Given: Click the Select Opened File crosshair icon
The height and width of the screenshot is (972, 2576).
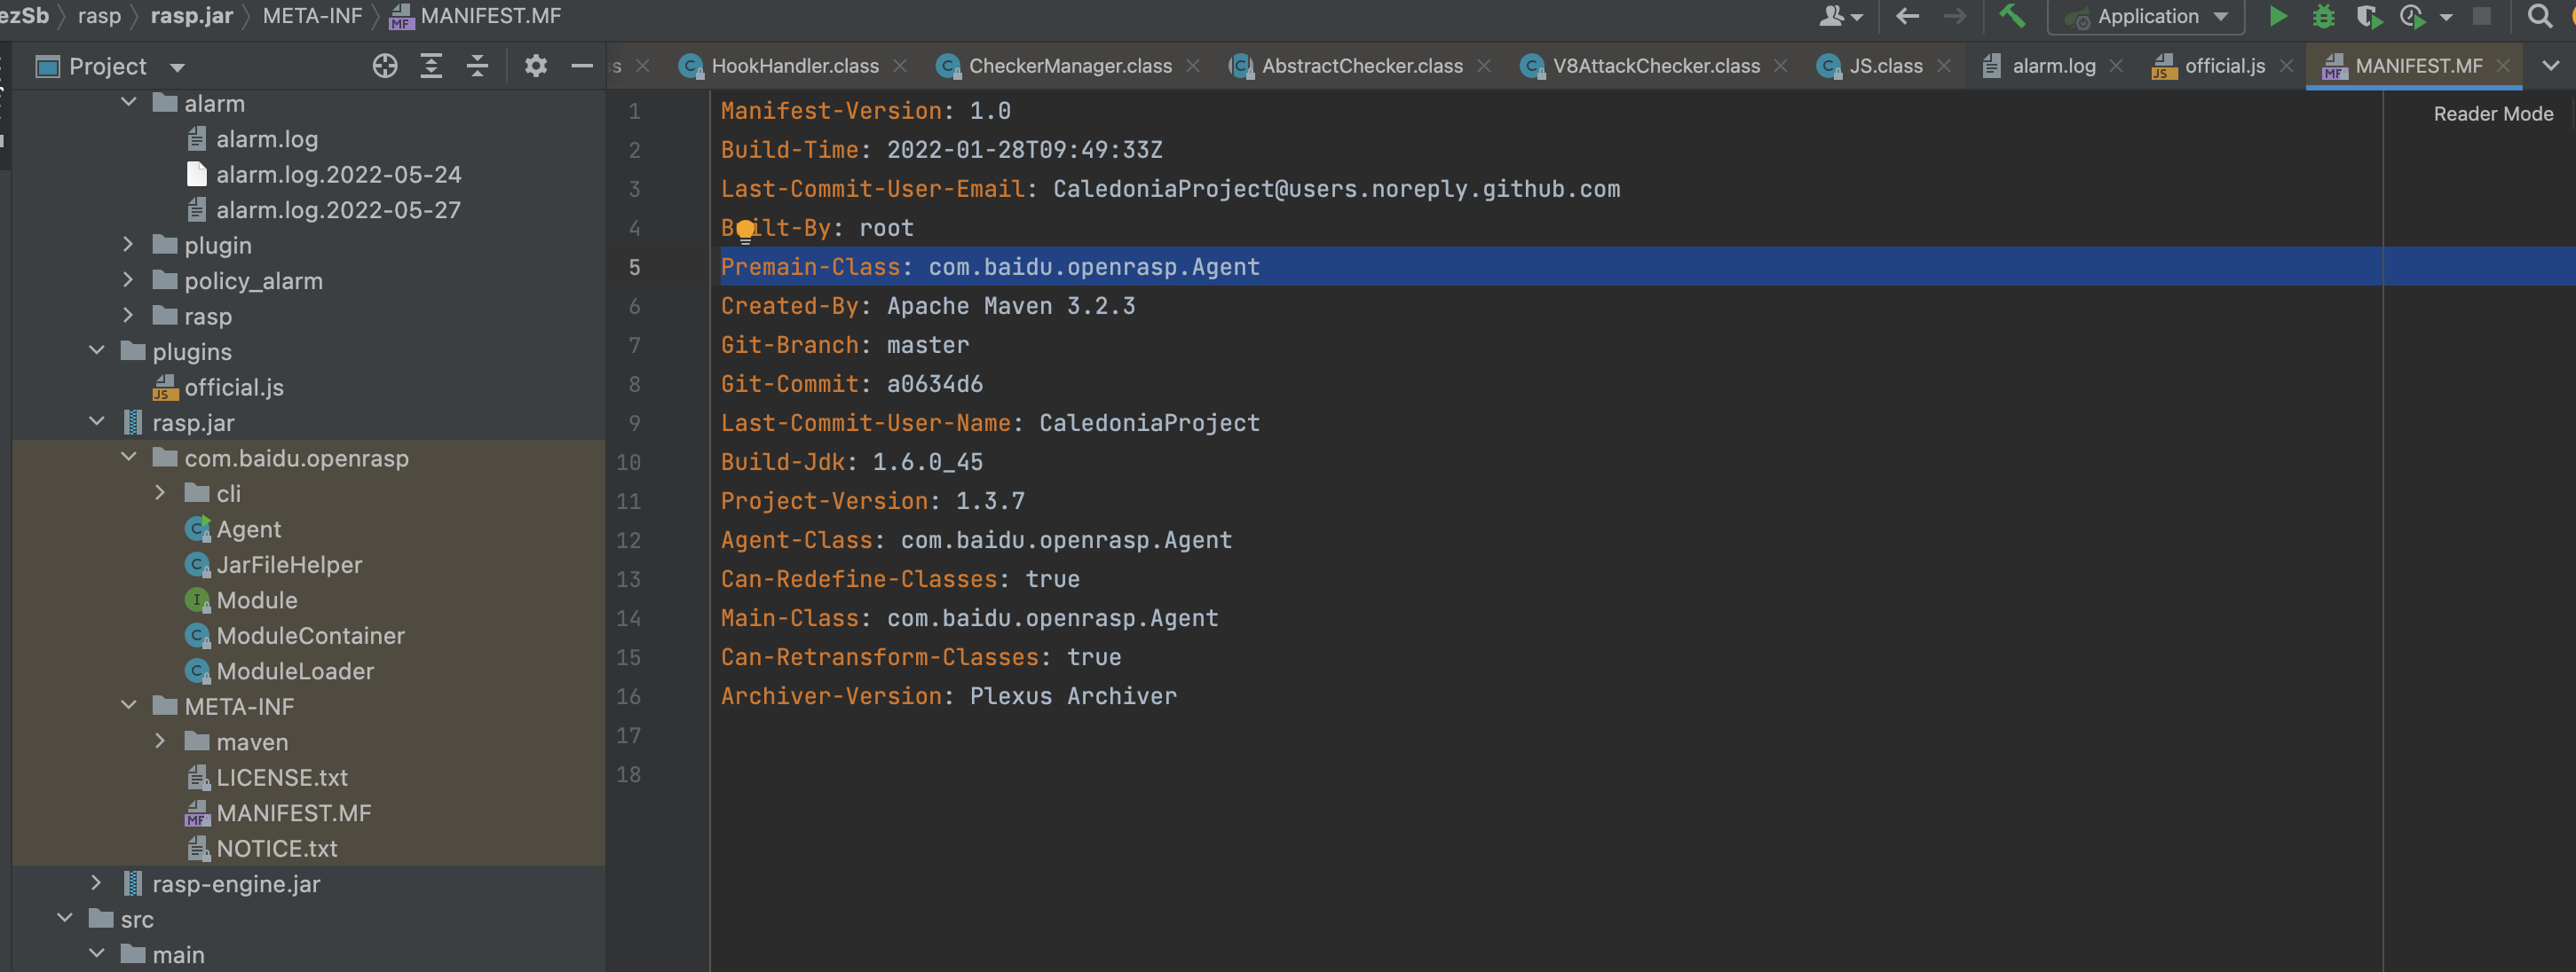Looking at the screenshot, I should (x=385, y=66).
